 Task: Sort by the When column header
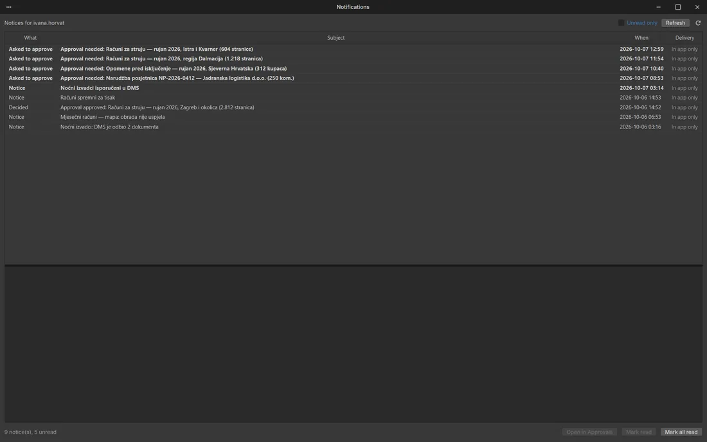tap(641, 38)
